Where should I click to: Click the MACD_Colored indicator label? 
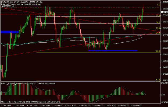(x=28, y=84)
